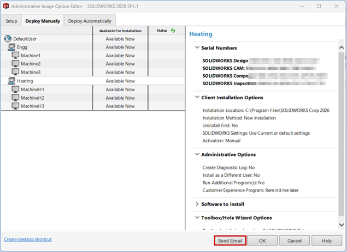Viewport: 347px width, 252px height.
Task: Open Help from the bottom button
Action: pyautogui.click(x=327, y=241)
